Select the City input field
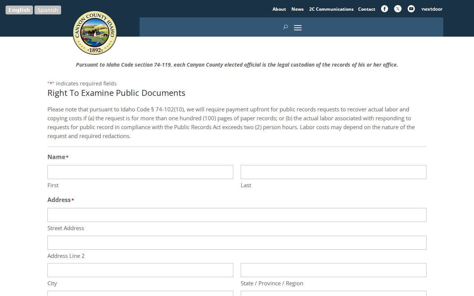Viewport: 474px width, 296px height. click(x=140, y=270)
